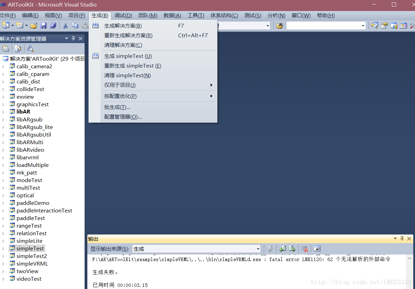The width and height of the screenshot is (415, 289).
Task: Click View Class Diagram icon in Solution Explorer
Action: tap(30, 49)
